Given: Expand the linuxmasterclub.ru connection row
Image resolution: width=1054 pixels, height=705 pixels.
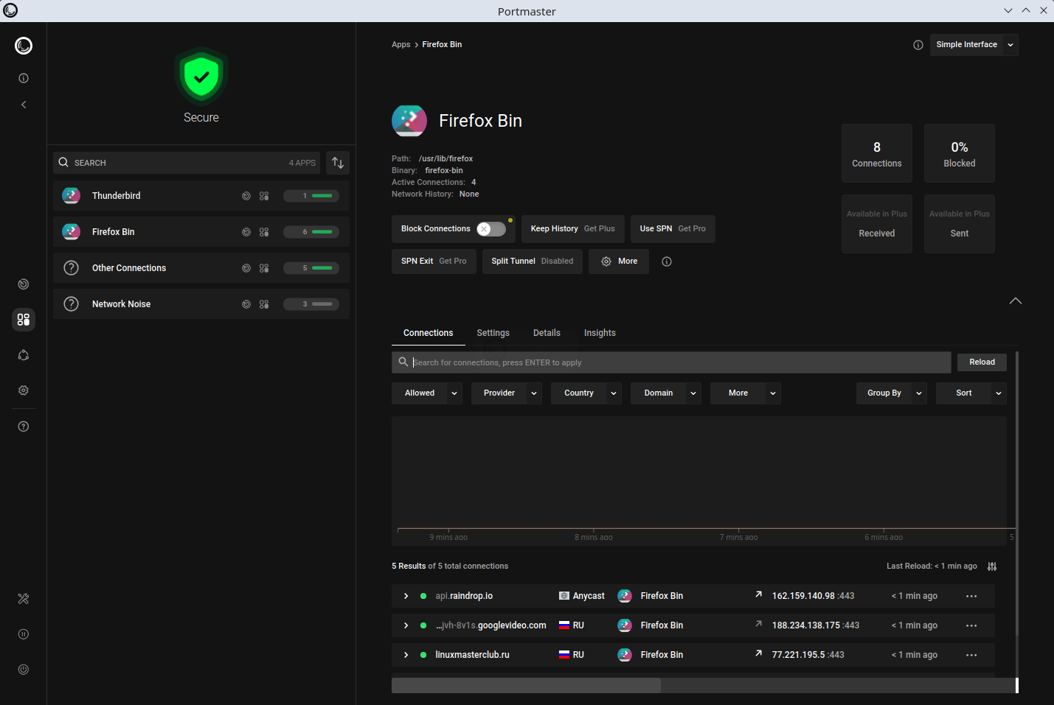Looking at the screenshot, I should pyautogui.click(x=406, y=655).
